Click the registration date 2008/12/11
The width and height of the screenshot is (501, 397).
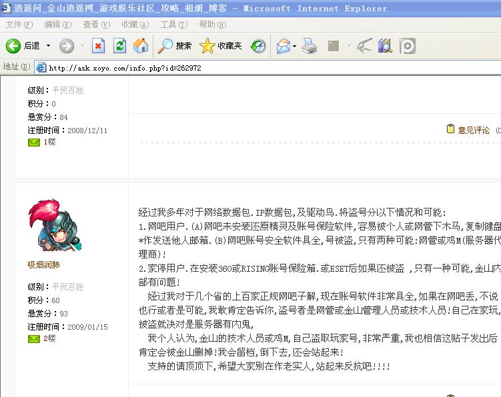87,131
